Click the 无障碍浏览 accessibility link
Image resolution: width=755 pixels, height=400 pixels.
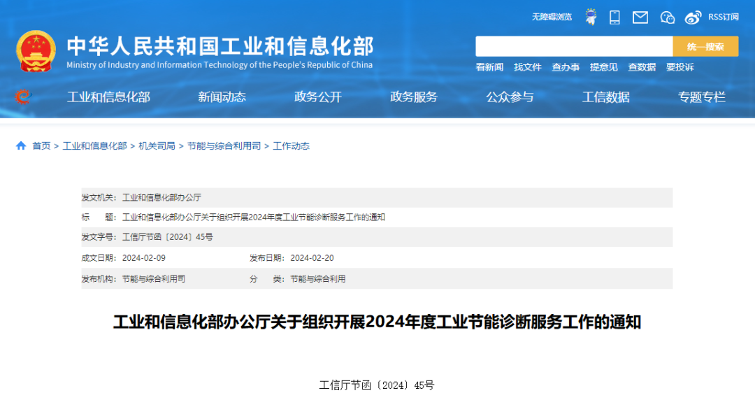coord(552,17)
